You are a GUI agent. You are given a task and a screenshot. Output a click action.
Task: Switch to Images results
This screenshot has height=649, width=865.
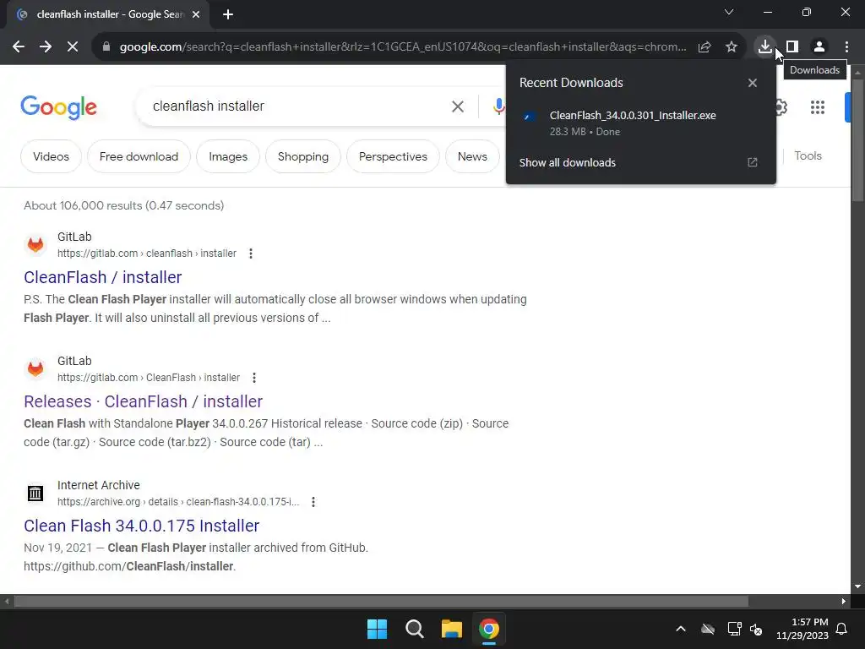(228, 156)
